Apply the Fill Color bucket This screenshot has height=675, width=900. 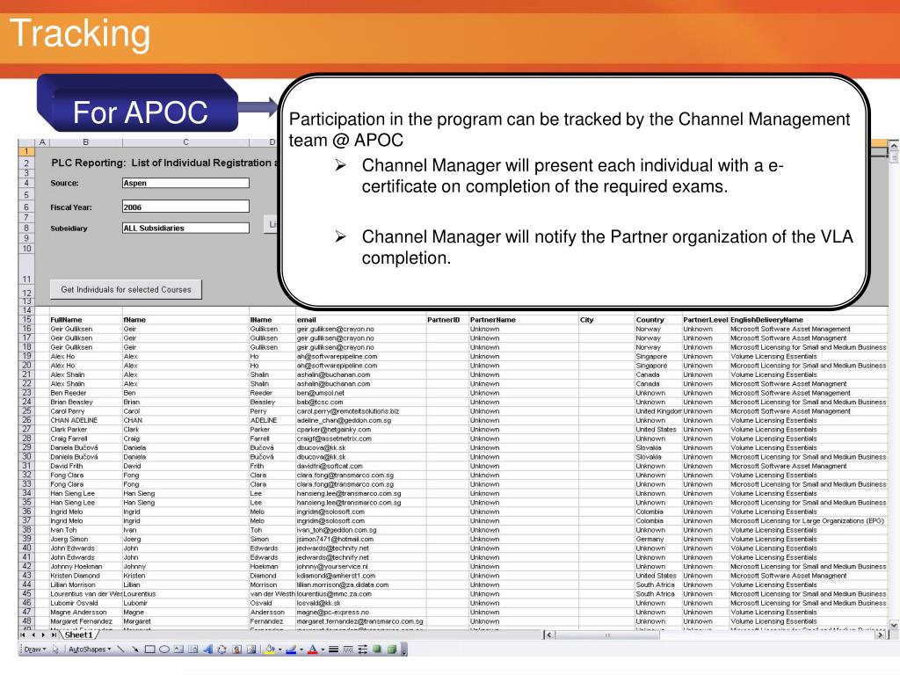tap(270, 650)
